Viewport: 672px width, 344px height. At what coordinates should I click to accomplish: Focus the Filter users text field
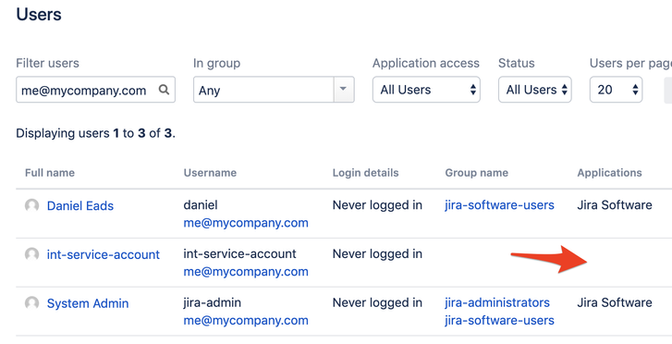[95, 90]
